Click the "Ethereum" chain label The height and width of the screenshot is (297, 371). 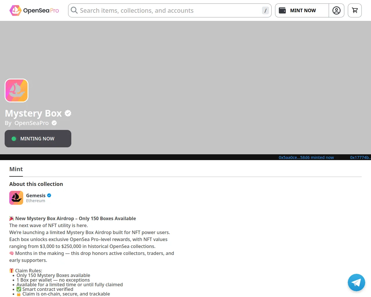pos(36,201)
